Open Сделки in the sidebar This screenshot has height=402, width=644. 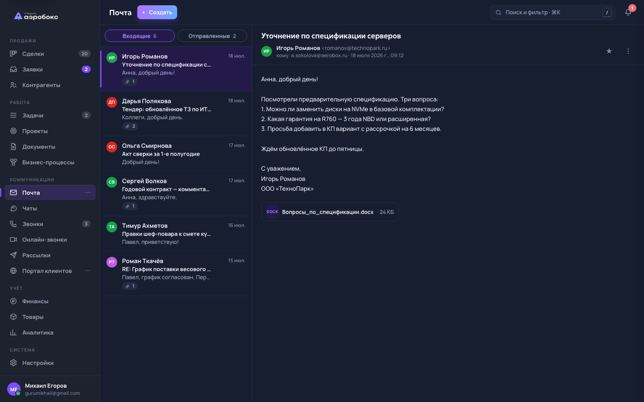coord(50,54)
